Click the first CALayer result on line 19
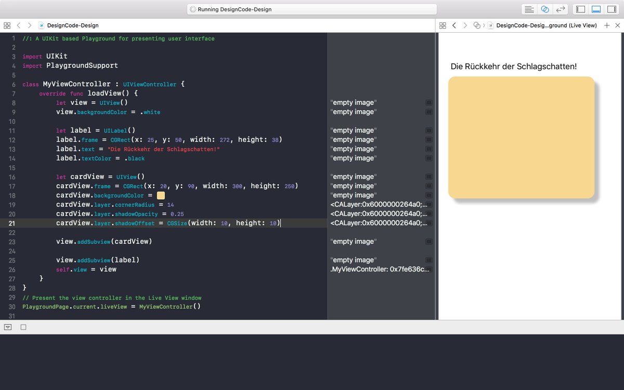 pos(379,204)
